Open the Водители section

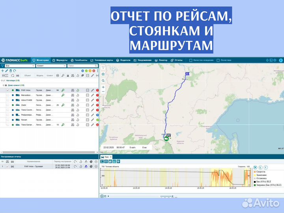coord(123,60)
